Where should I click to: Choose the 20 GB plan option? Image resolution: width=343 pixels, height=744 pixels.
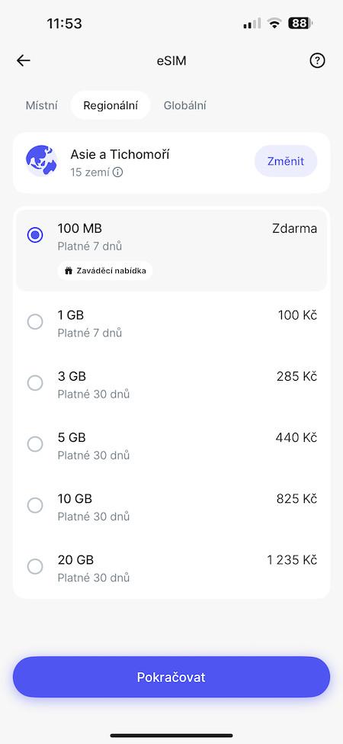171,568
